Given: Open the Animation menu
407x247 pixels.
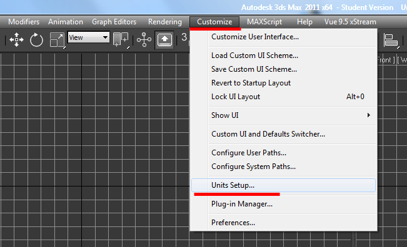Looking at the screenshot, I should pyautogui.click(x=66, y=22).
